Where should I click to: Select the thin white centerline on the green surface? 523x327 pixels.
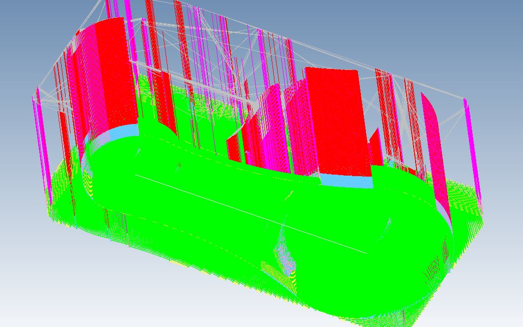click(x=251, y=214)
